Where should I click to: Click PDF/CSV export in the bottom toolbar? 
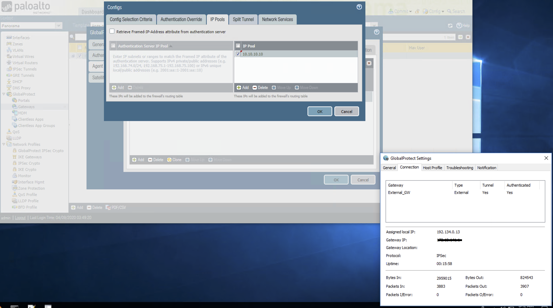[x=116, y=208]
